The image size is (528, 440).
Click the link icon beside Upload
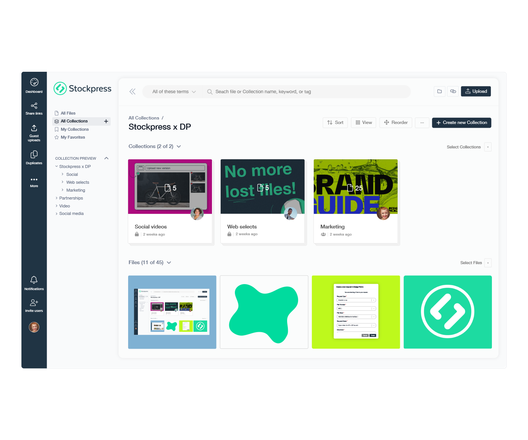tap(453, 91)
